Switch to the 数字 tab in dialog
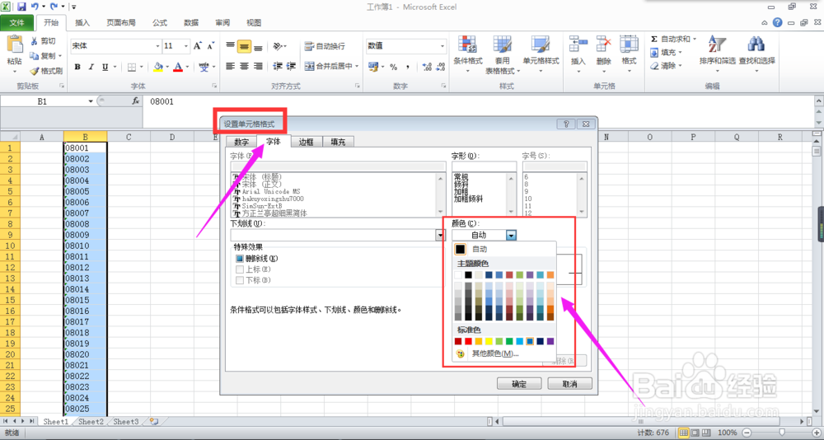The height and width of the screenshot is (440, 824). [241, 142]
